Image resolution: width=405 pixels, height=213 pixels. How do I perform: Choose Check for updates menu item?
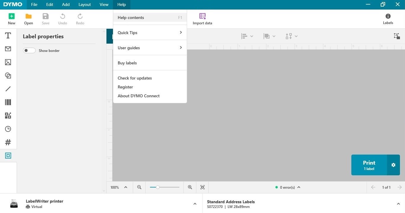(x=135, y=78)
